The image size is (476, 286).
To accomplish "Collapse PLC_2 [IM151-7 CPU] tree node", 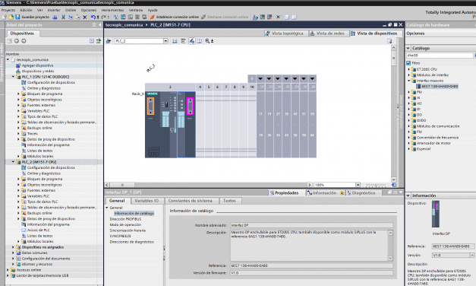I will click(13, 162).
